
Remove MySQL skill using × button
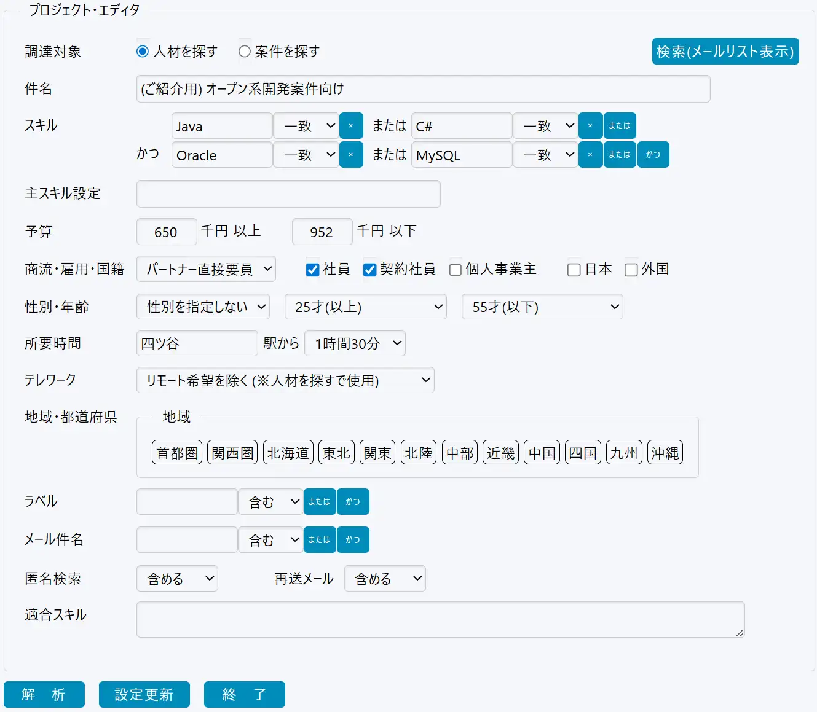coord(590,155)
